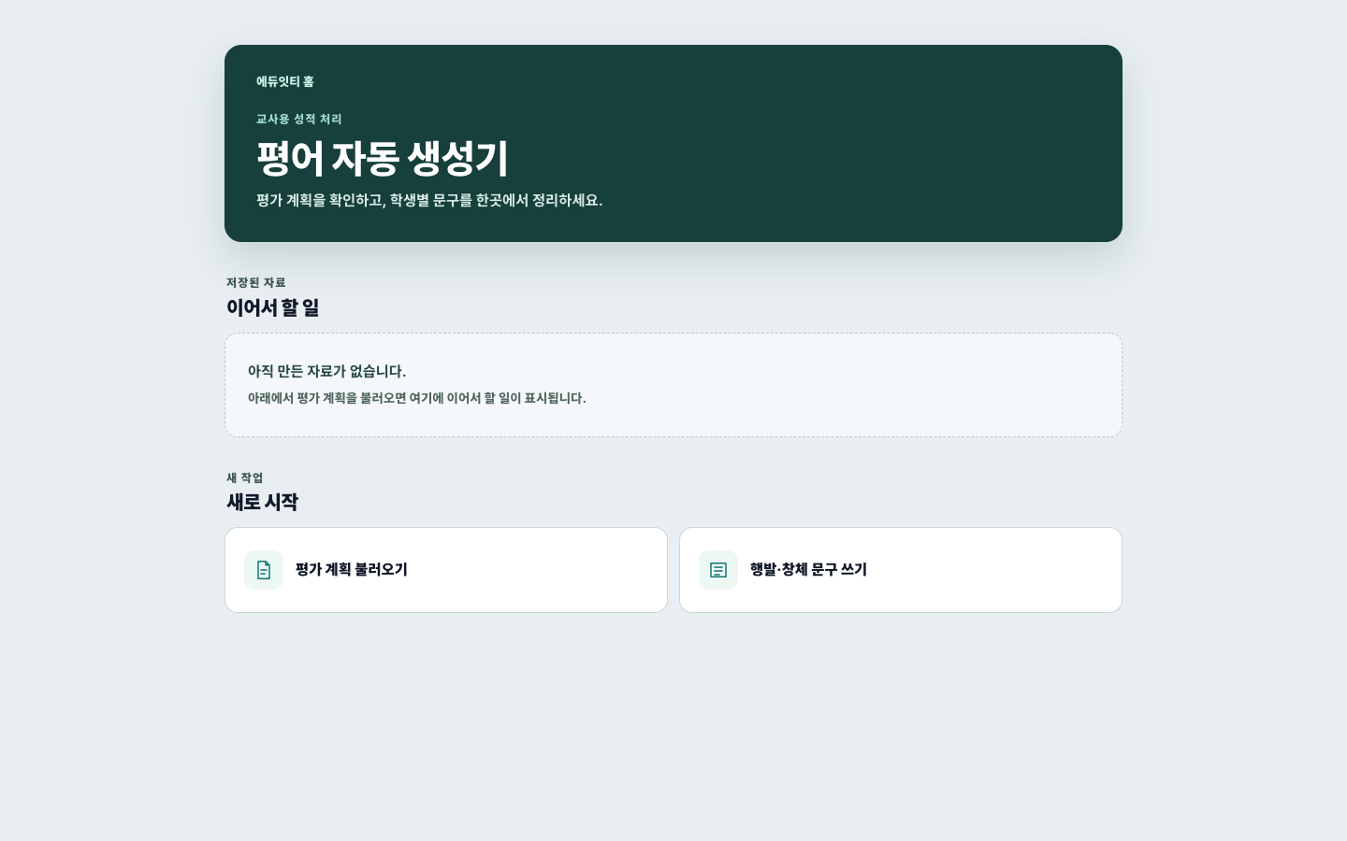
Task: Click the 저장된 자료 section label
Action: coord(256,283)
